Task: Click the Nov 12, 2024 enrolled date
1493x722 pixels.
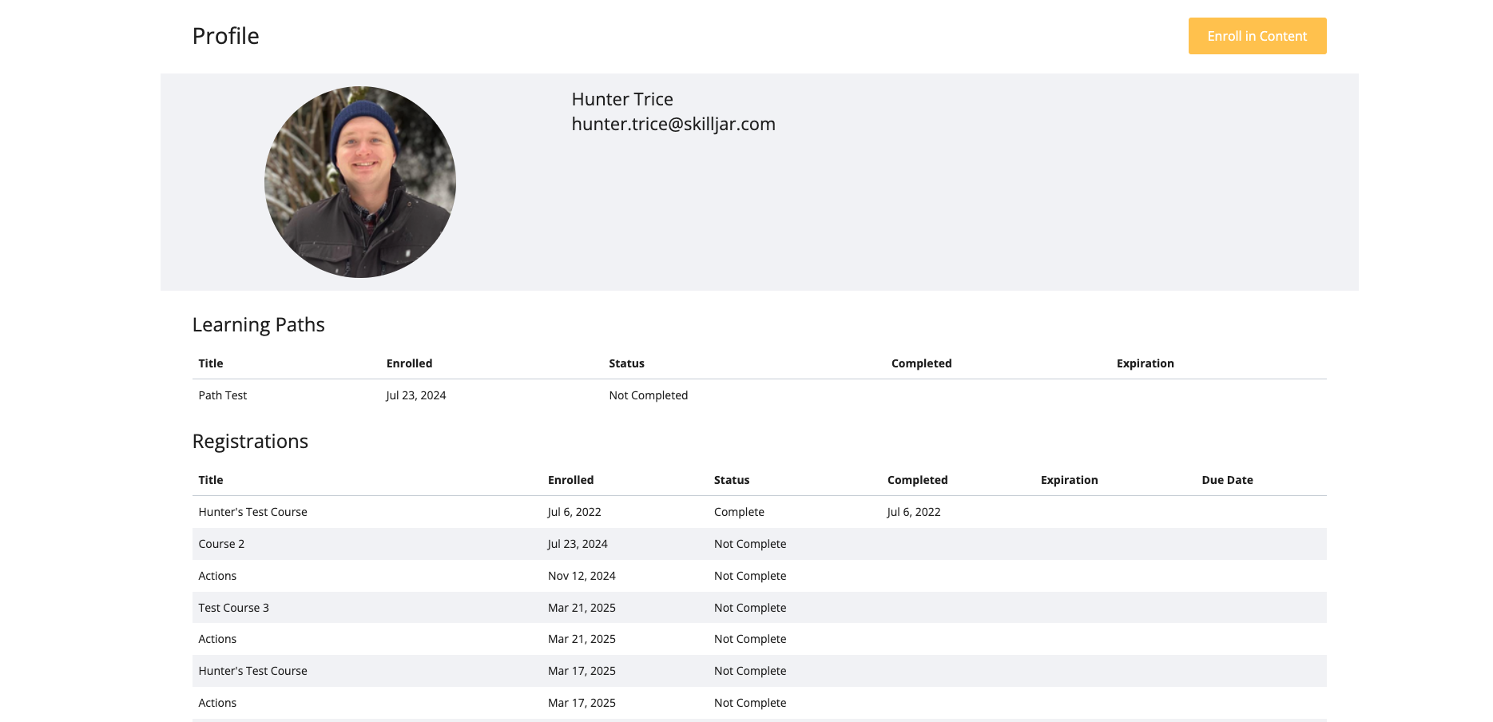Action: coord(582,576)
